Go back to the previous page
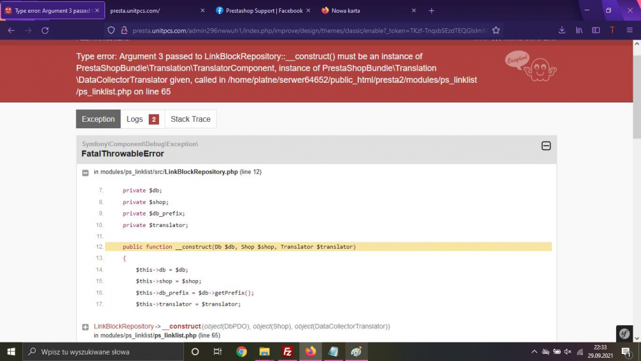 (x=11, y=30)
